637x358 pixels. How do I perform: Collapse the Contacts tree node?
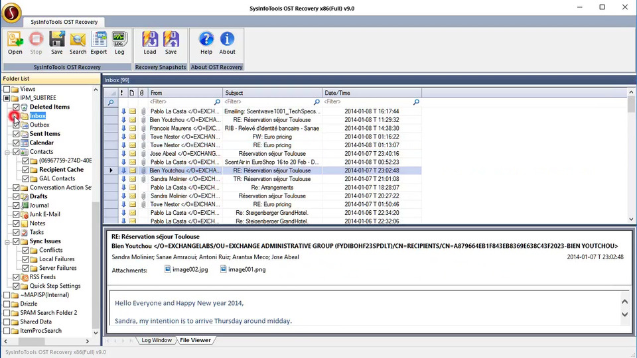(7, 152)
